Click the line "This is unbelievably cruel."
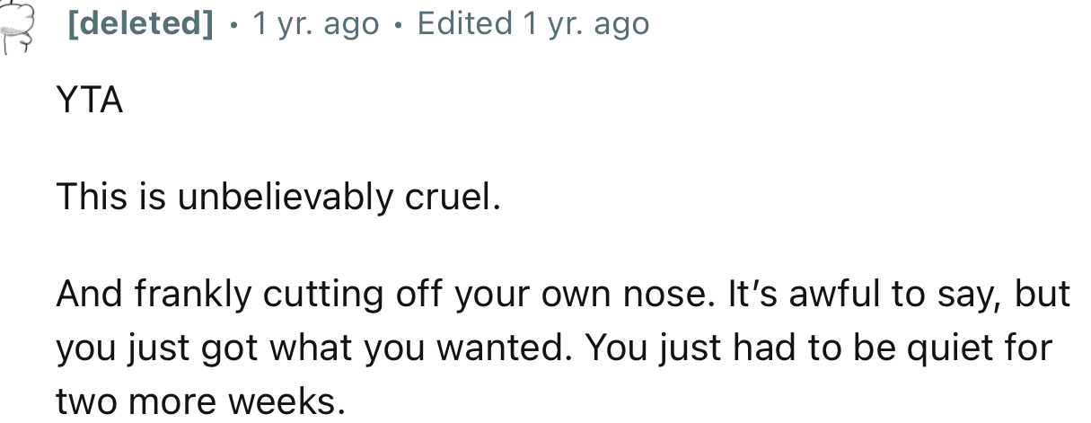The image size is (1091, 423). [x=277, y=197]
